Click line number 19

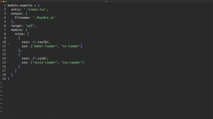coord(4,79)
